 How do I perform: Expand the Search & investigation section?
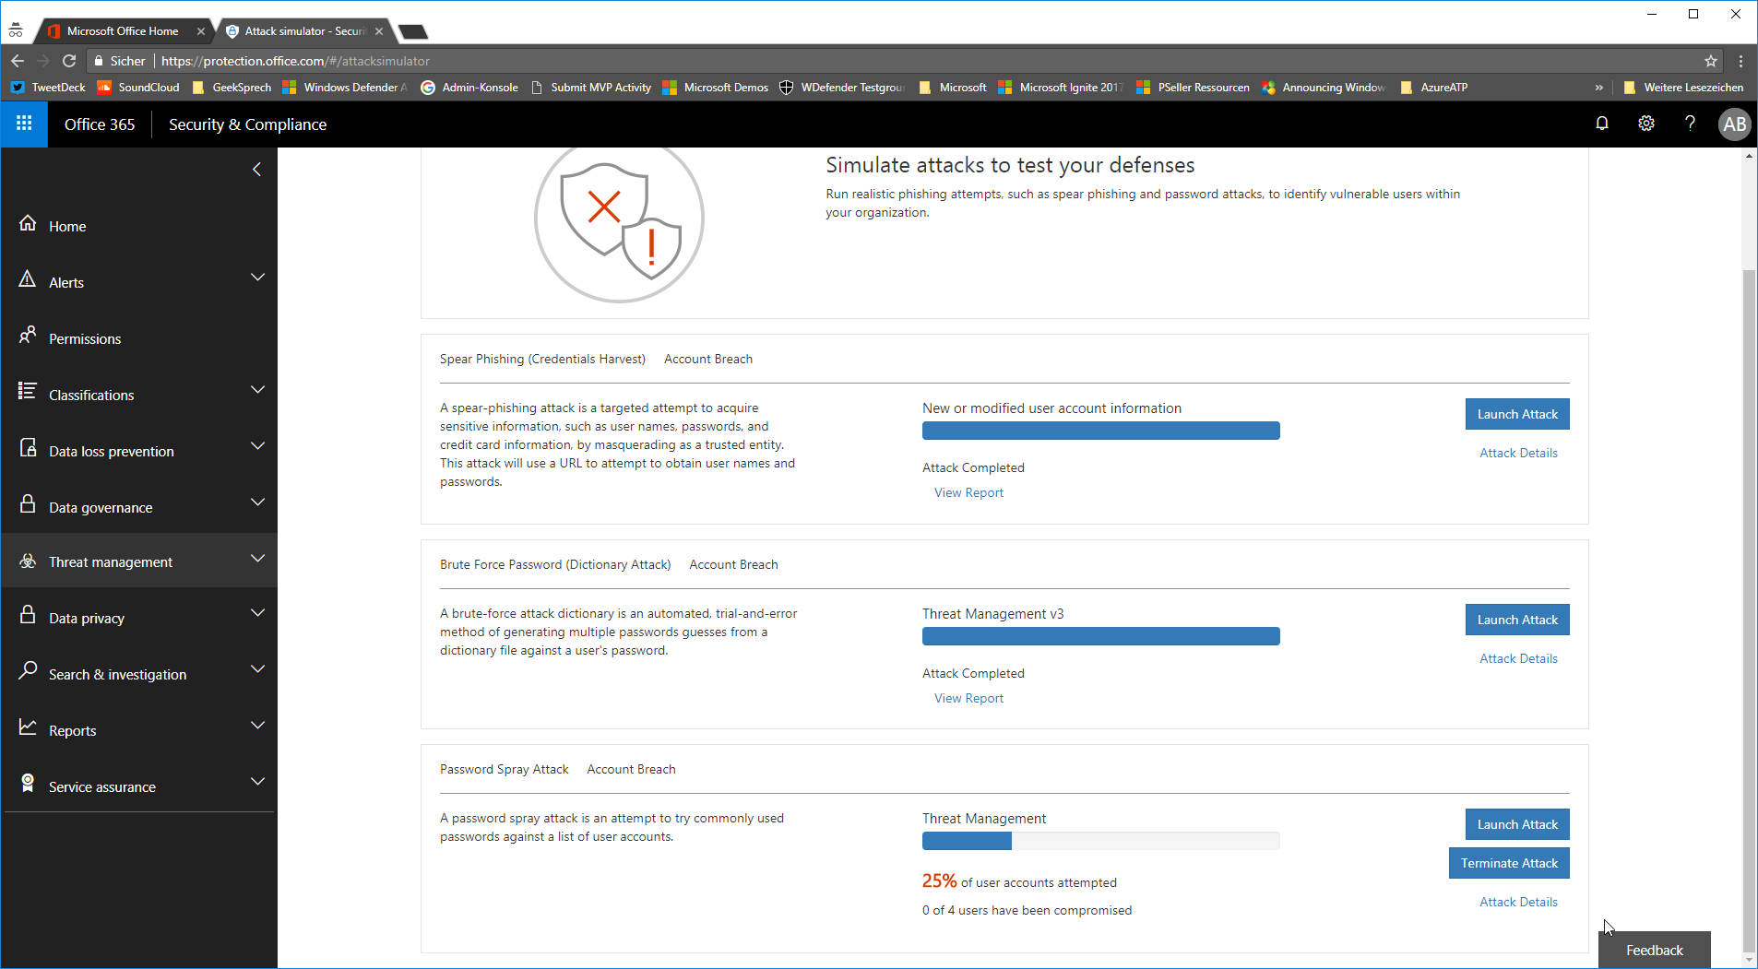click(x=257, y=668)
